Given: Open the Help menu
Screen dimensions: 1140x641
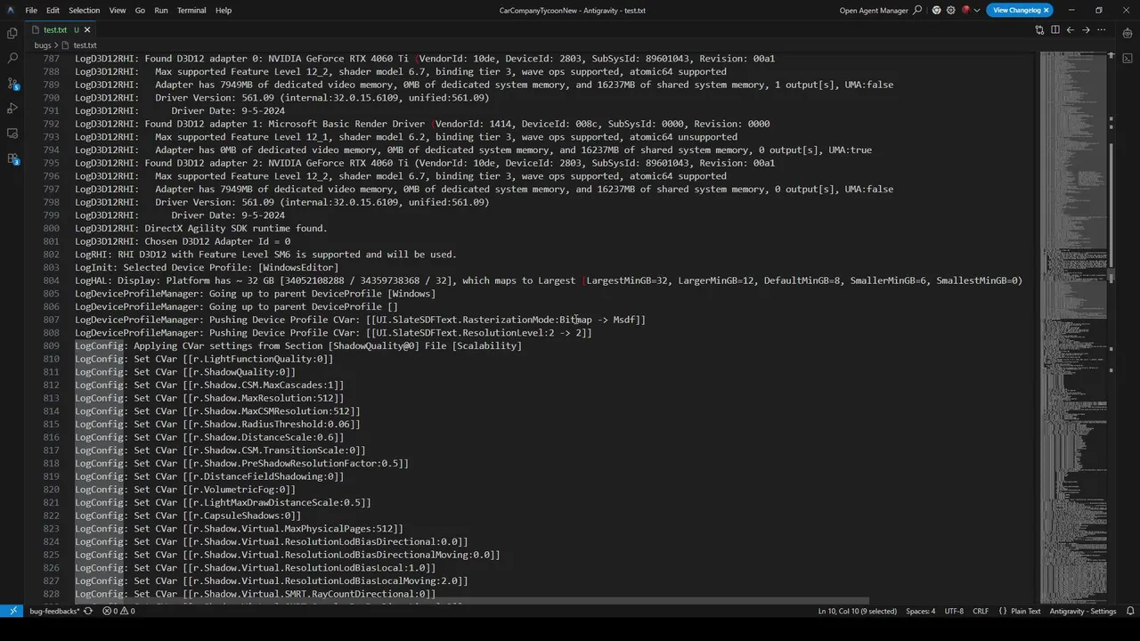Looking at the screenshot, I should pyautogui.click(x=224, y=10).
